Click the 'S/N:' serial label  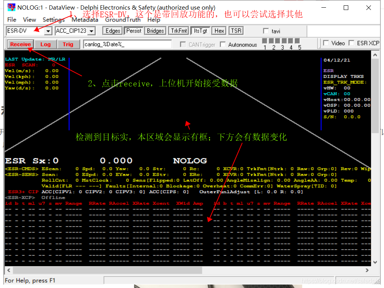click(330, 117)
